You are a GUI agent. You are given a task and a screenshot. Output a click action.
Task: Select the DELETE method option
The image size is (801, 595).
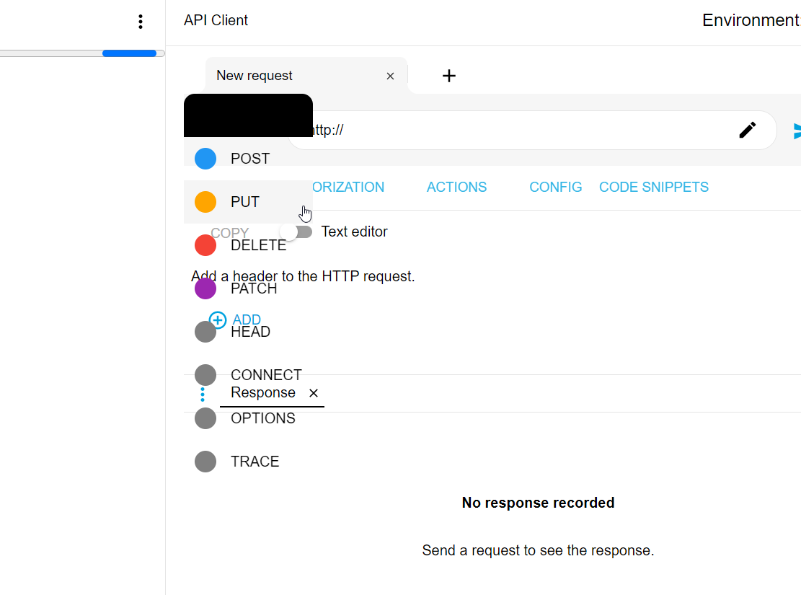(248, 245)
